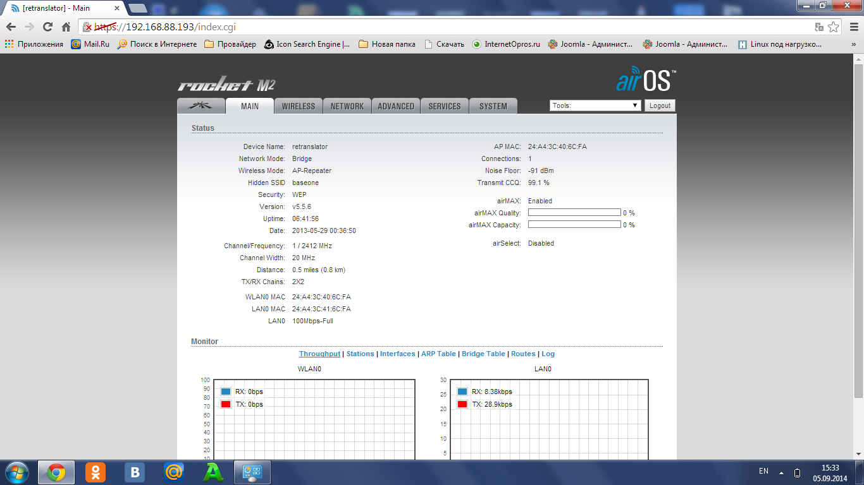Show the Bridge Table link
The height and width of the screenshot is (485, 864).
click(x=483, y=354)
